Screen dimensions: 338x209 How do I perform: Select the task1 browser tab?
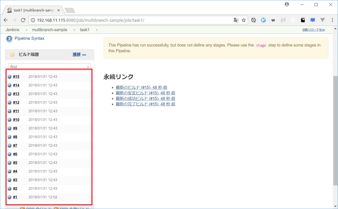pyautogui.click(x=33, y=10)
